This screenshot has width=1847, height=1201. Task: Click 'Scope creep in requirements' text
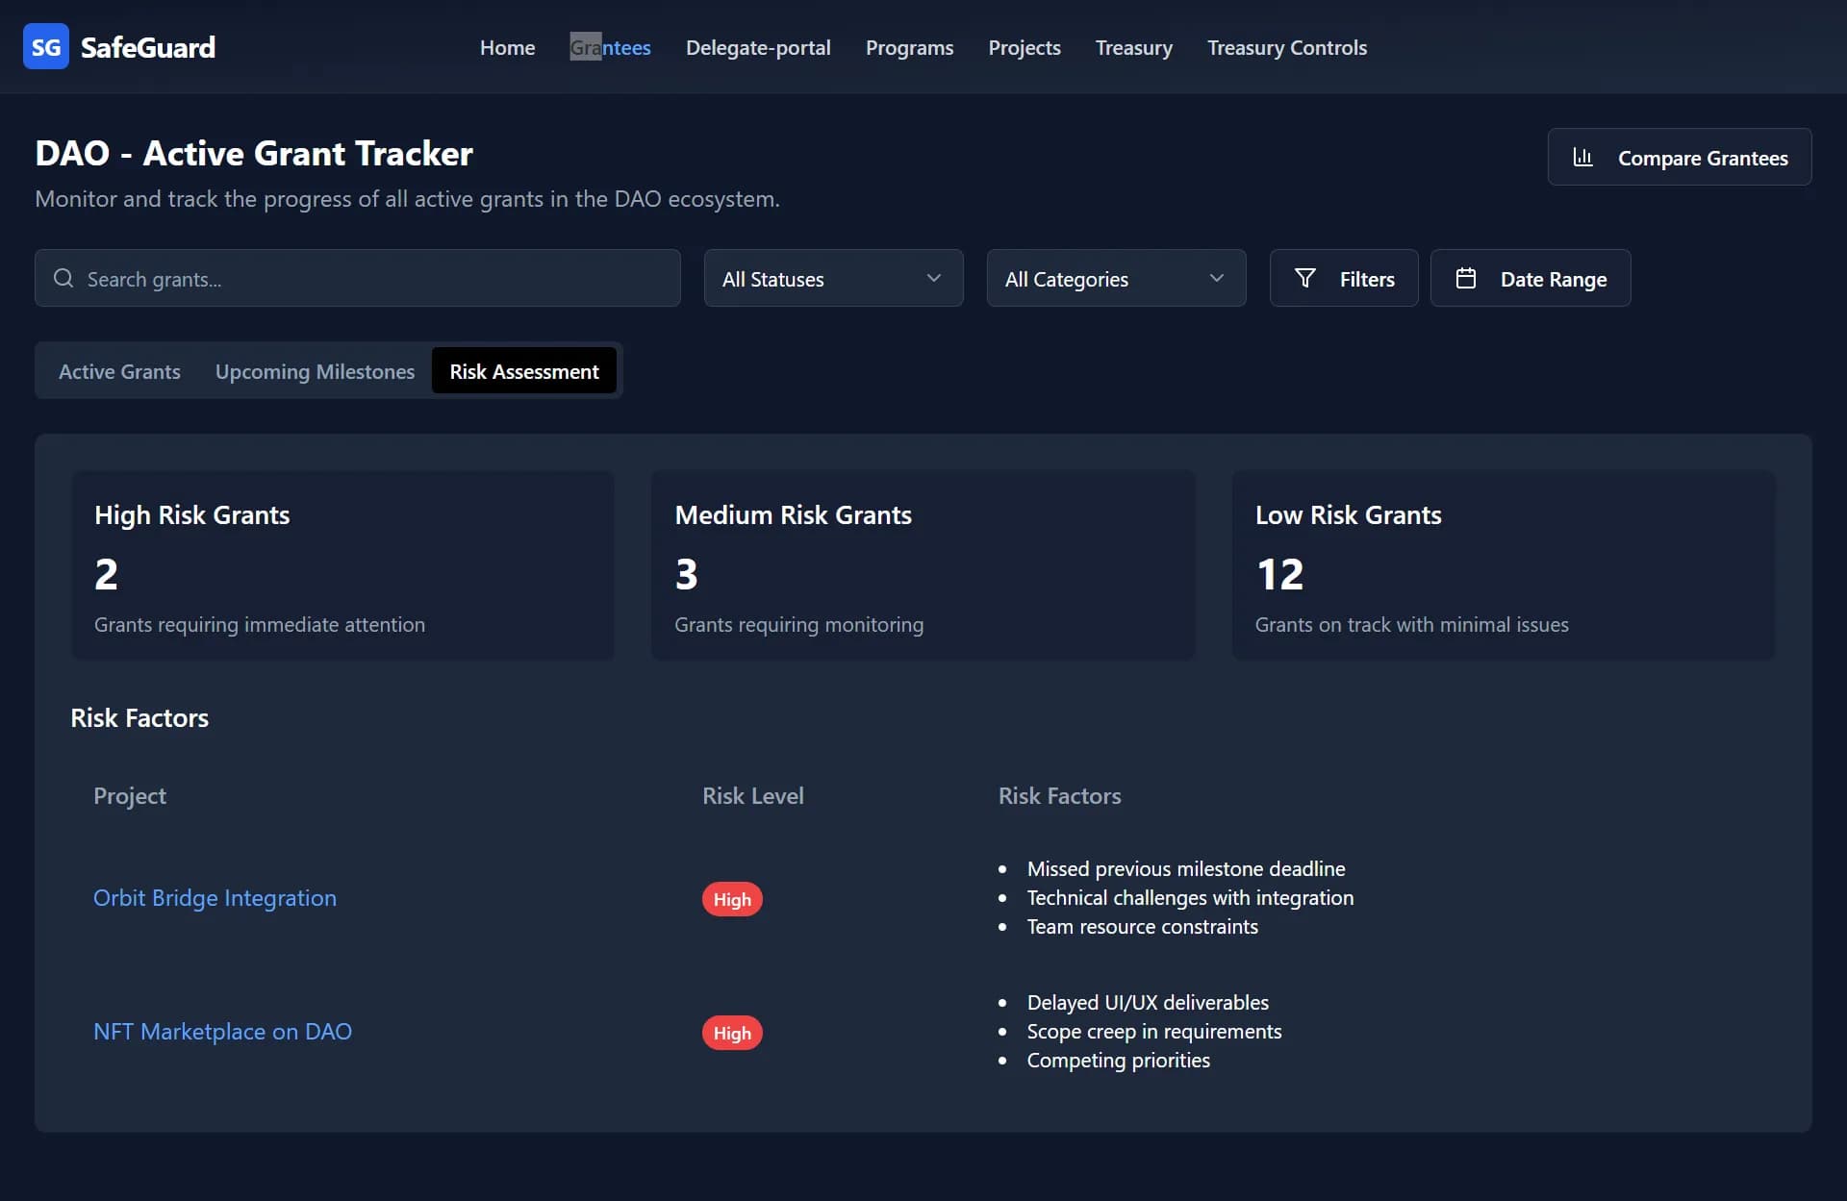click(1154, 1031)
